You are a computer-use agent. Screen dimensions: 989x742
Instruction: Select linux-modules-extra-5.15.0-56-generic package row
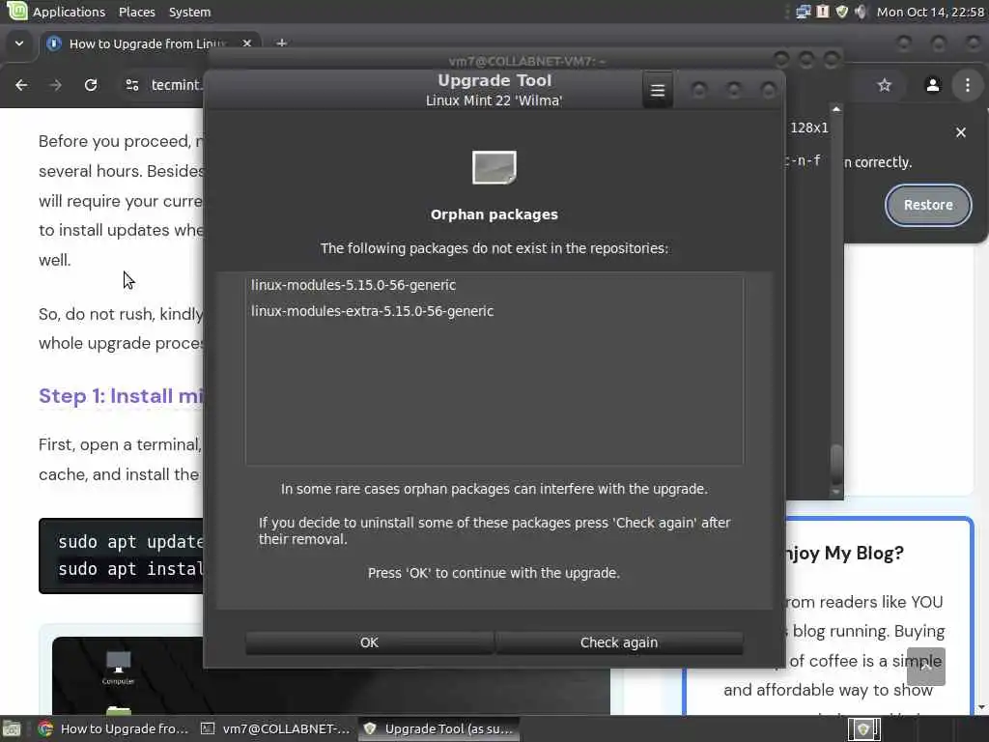[494, 311]
